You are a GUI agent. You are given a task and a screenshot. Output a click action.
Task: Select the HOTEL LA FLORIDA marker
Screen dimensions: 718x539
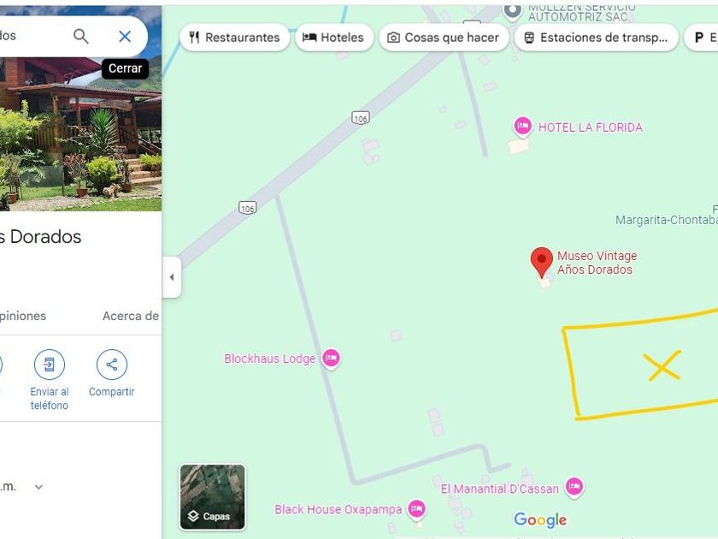tap(523, 127)
